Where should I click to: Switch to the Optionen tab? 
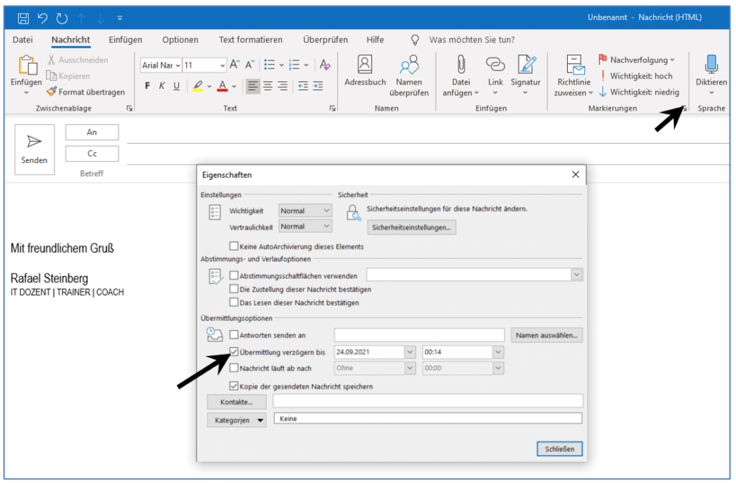[x=180, y=40]
